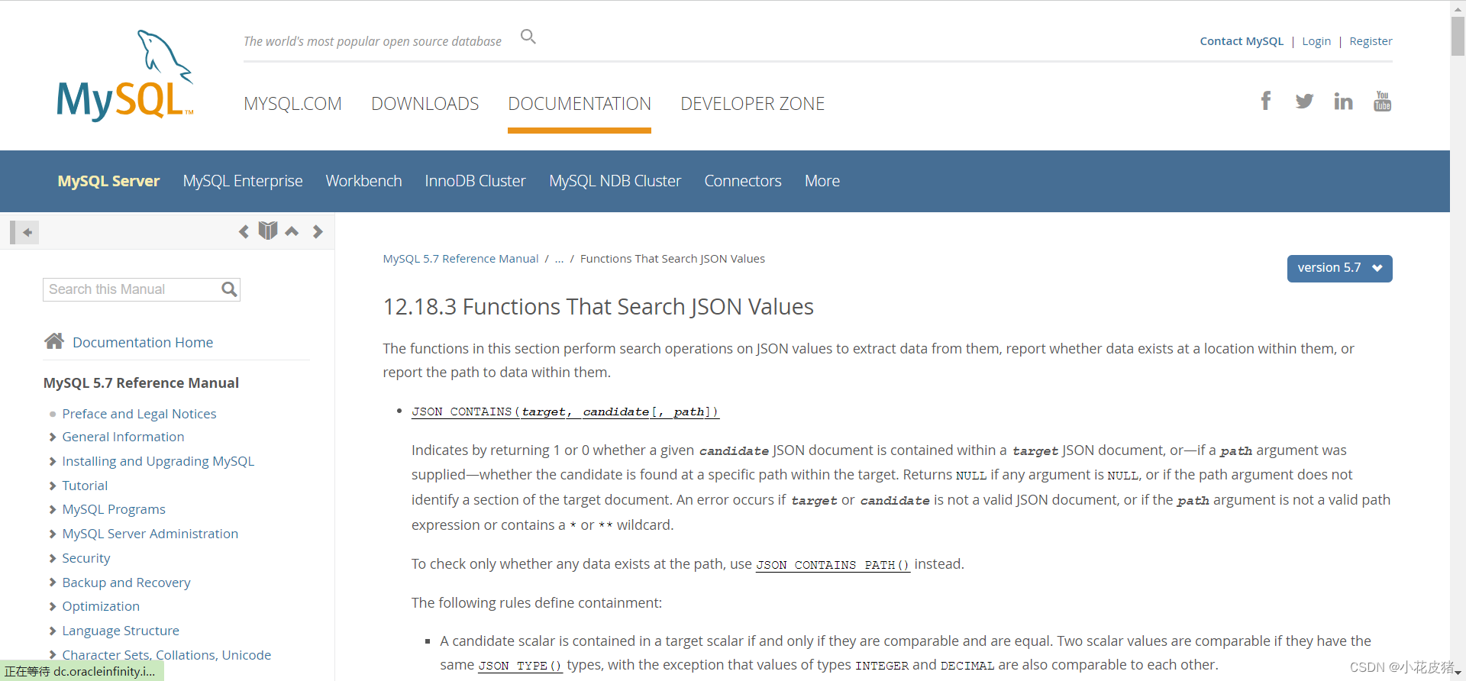Switch to the InnoDB Cluster tab

[x=475, y=181]
